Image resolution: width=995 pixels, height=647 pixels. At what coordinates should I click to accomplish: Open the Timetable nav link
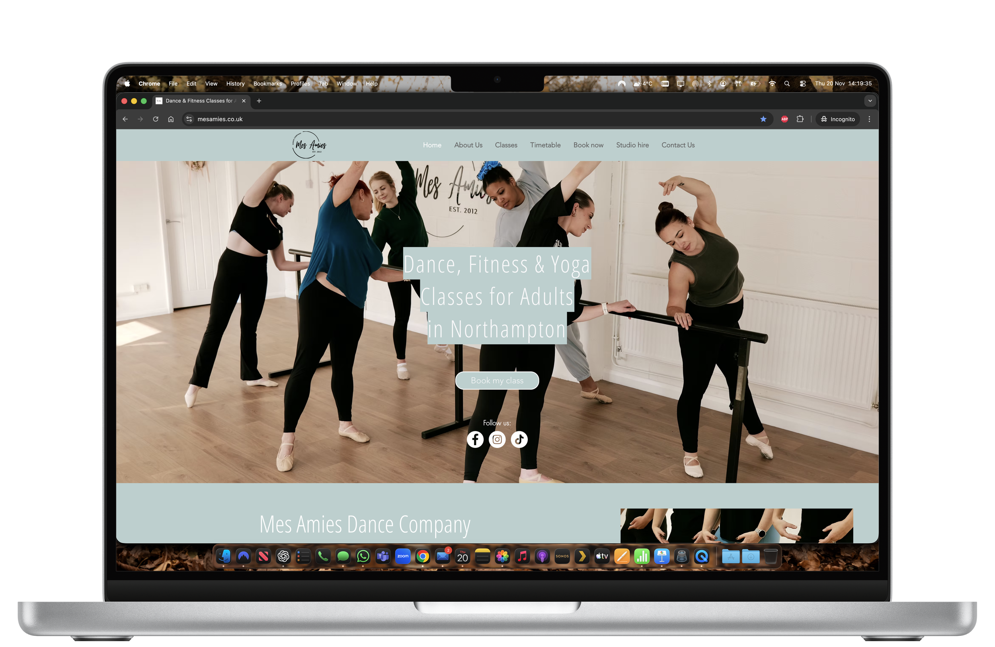click(x=545, y=145)
